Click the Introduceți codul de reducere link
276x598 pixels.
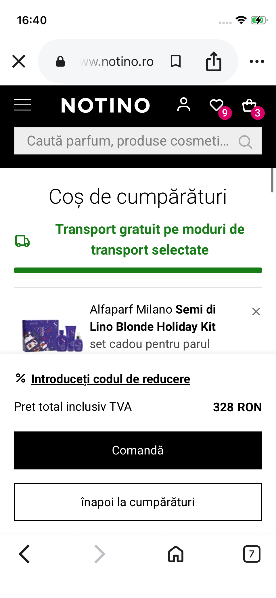tap(110, 379)
